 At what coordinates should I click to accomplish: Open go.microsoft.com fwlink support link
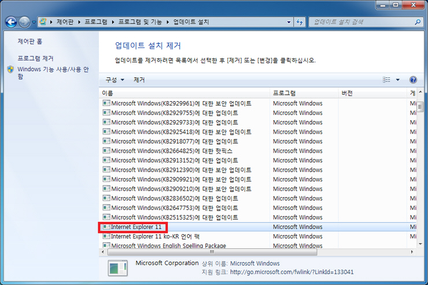[292, 272]
